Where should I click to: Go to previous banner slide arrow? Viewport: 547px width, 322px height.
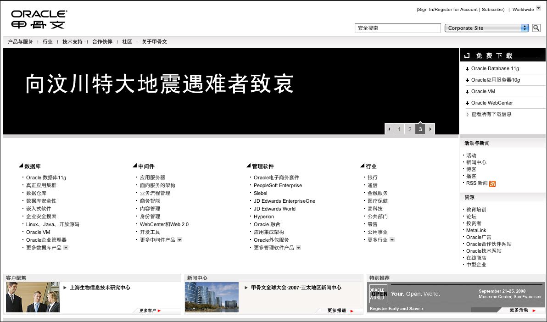click(389, 129)
